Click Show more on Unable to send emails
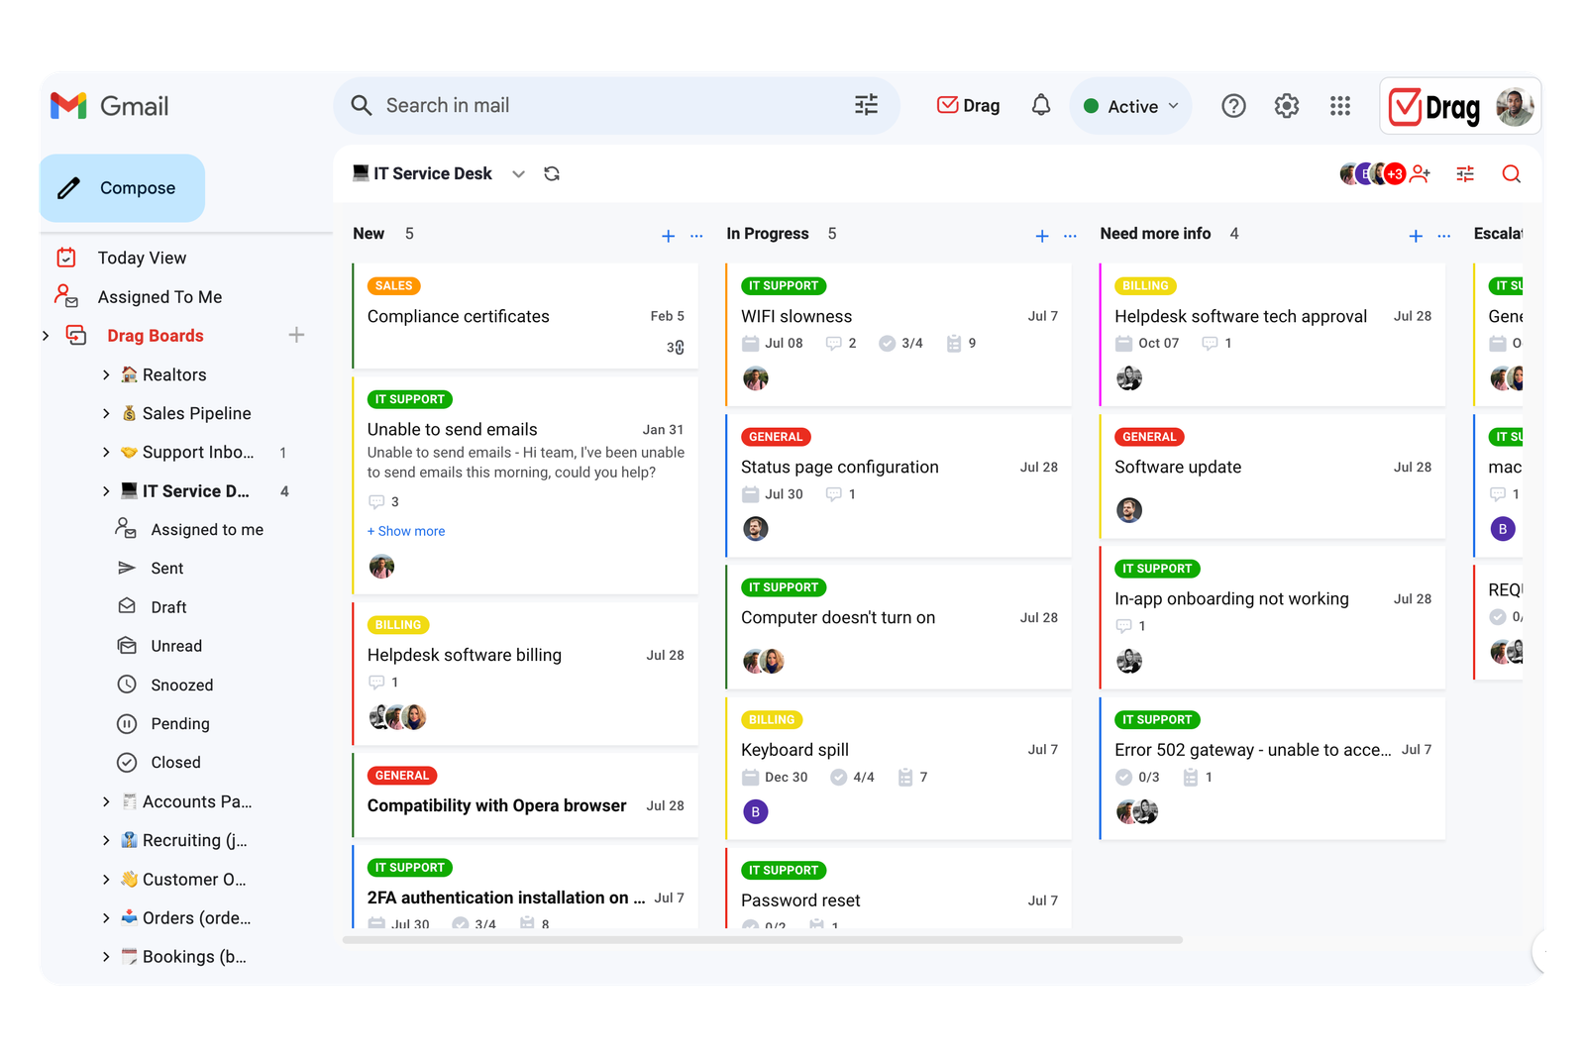The height and width of the screenshot is (1057, 1585). point(406,532)
